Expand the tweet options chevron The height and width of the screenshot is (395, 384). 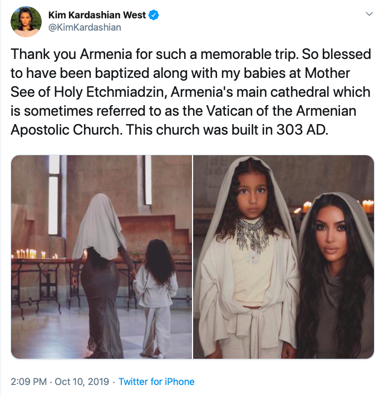tap(368, 15)
